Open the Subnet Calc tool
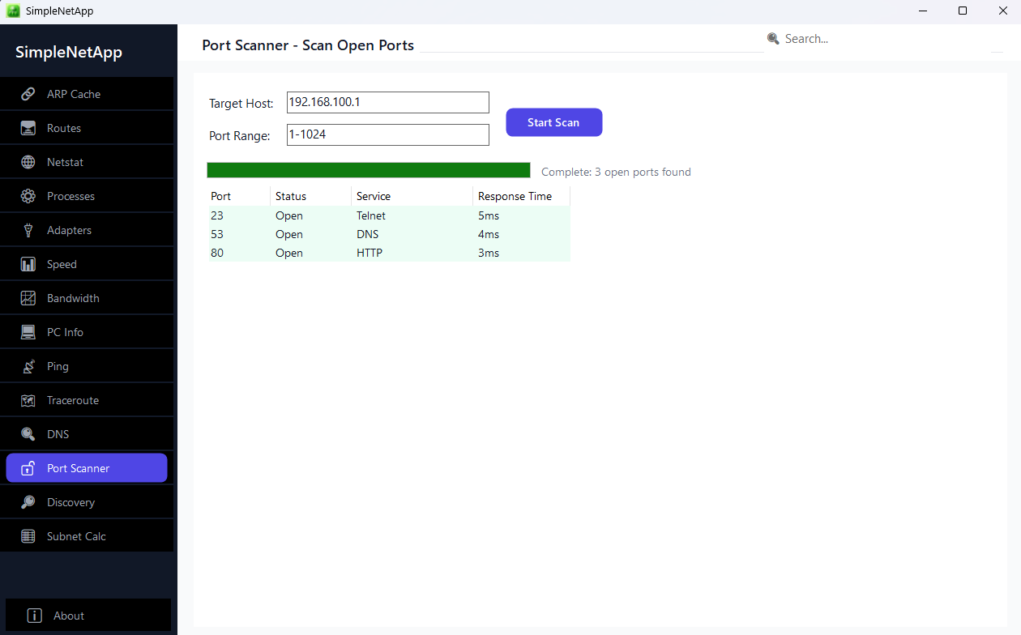The image size is (1021, 635). click(x=87, y=536)
